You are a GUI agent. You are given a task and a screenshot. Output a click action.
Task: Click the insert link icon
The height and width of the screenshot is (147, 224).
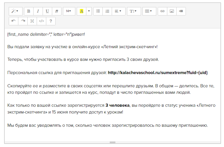point(162,11)
